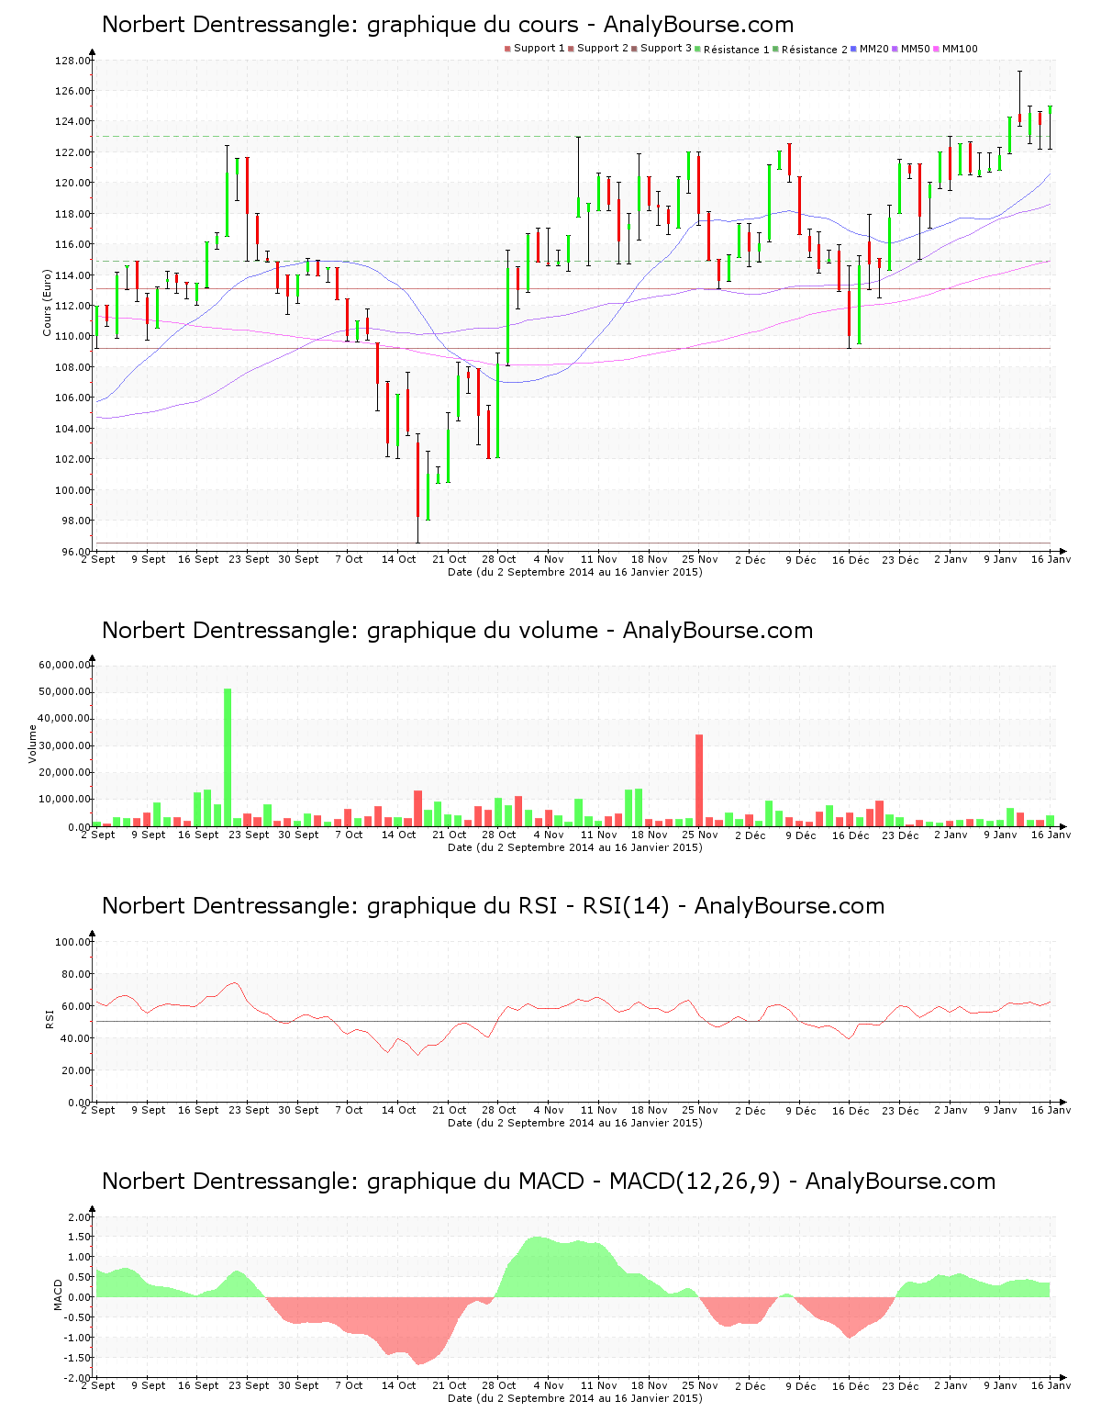This screenshot has width=1101, height=1423.
Task: Click the 'RSI' y-axis label
Action: click(50, 1018)
